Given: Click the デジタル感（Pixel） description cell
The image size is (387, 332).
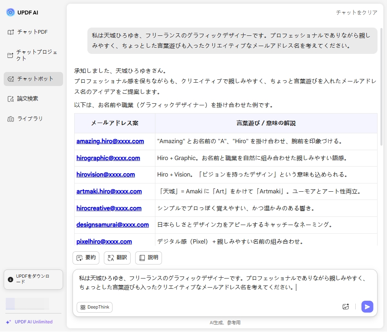Looking at the screenshot, I should [266, 241].
